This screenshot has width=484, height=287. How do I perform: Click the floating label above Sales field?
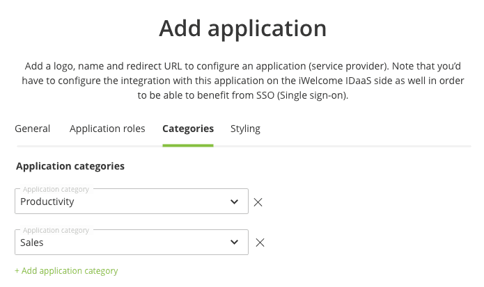click(x=56, y=230)
